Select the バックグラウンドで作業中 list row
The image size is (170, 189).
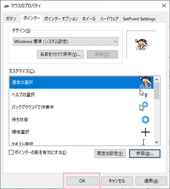pos(81,107)
